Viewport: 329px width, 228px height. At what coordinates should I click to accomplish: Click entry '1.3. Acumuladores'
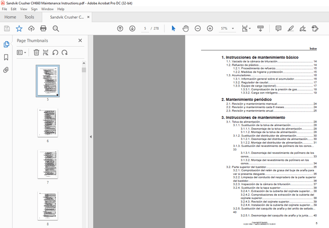click(x=238, y=75)
